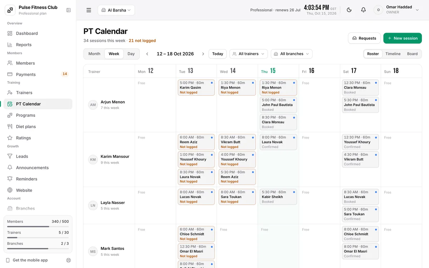Switch to Month view
This screenshot has height=268, width=429.
[x=94, y=54]
